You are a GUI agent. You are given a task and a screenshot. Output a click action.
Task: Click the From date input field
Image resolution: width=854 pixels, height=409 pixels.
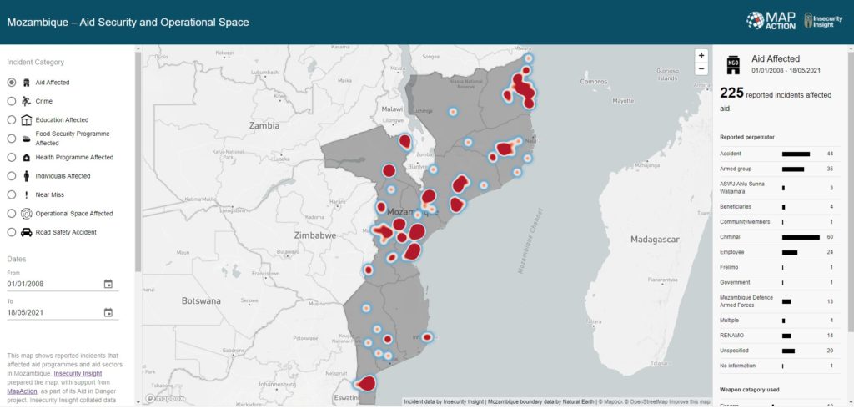pos(50,284)
